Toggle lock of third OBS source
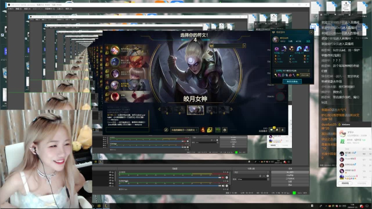Viewport: 372px width, 209px height. click(x=113, y=177)
